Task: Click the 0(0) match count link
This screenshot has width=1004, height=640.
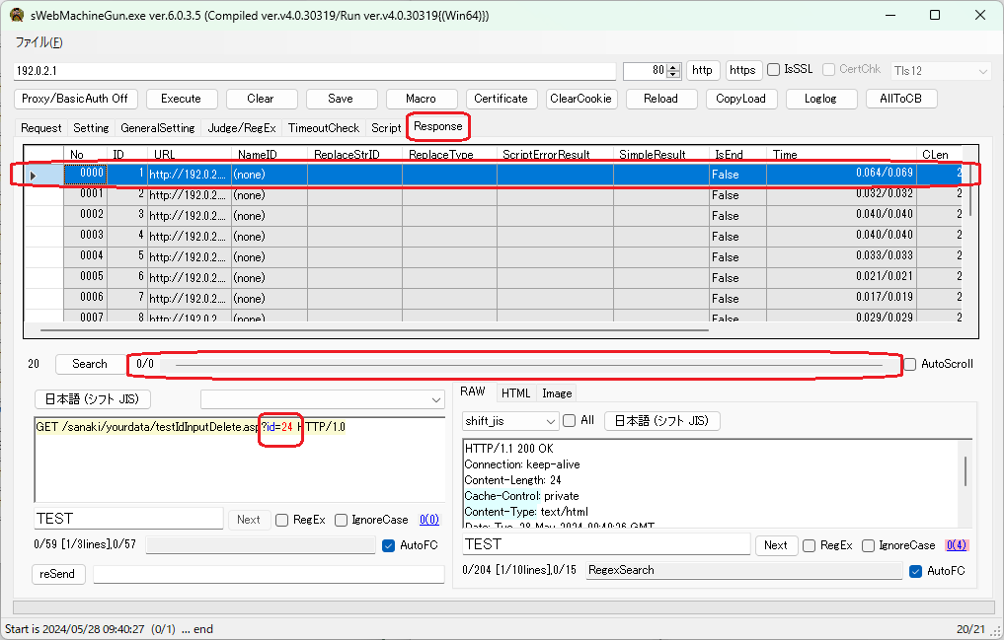Action: pyautogui.click(x=429, y=520)
